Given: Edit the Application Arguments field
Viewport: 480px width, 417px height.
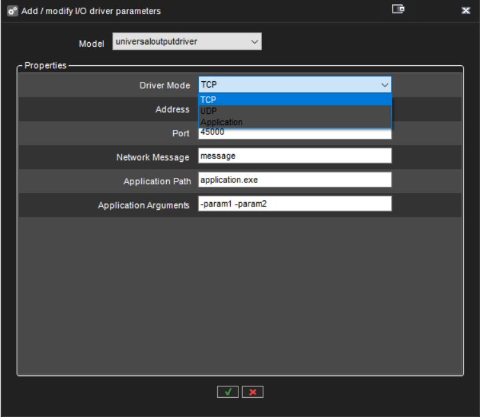Looking at the screenshot, I should click(x=295, y=203).
